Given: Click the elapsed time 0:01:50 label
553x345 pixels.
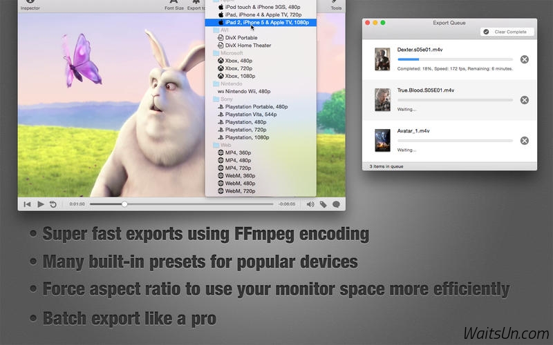Looking at the screenshot, I should tap(77, 204).
